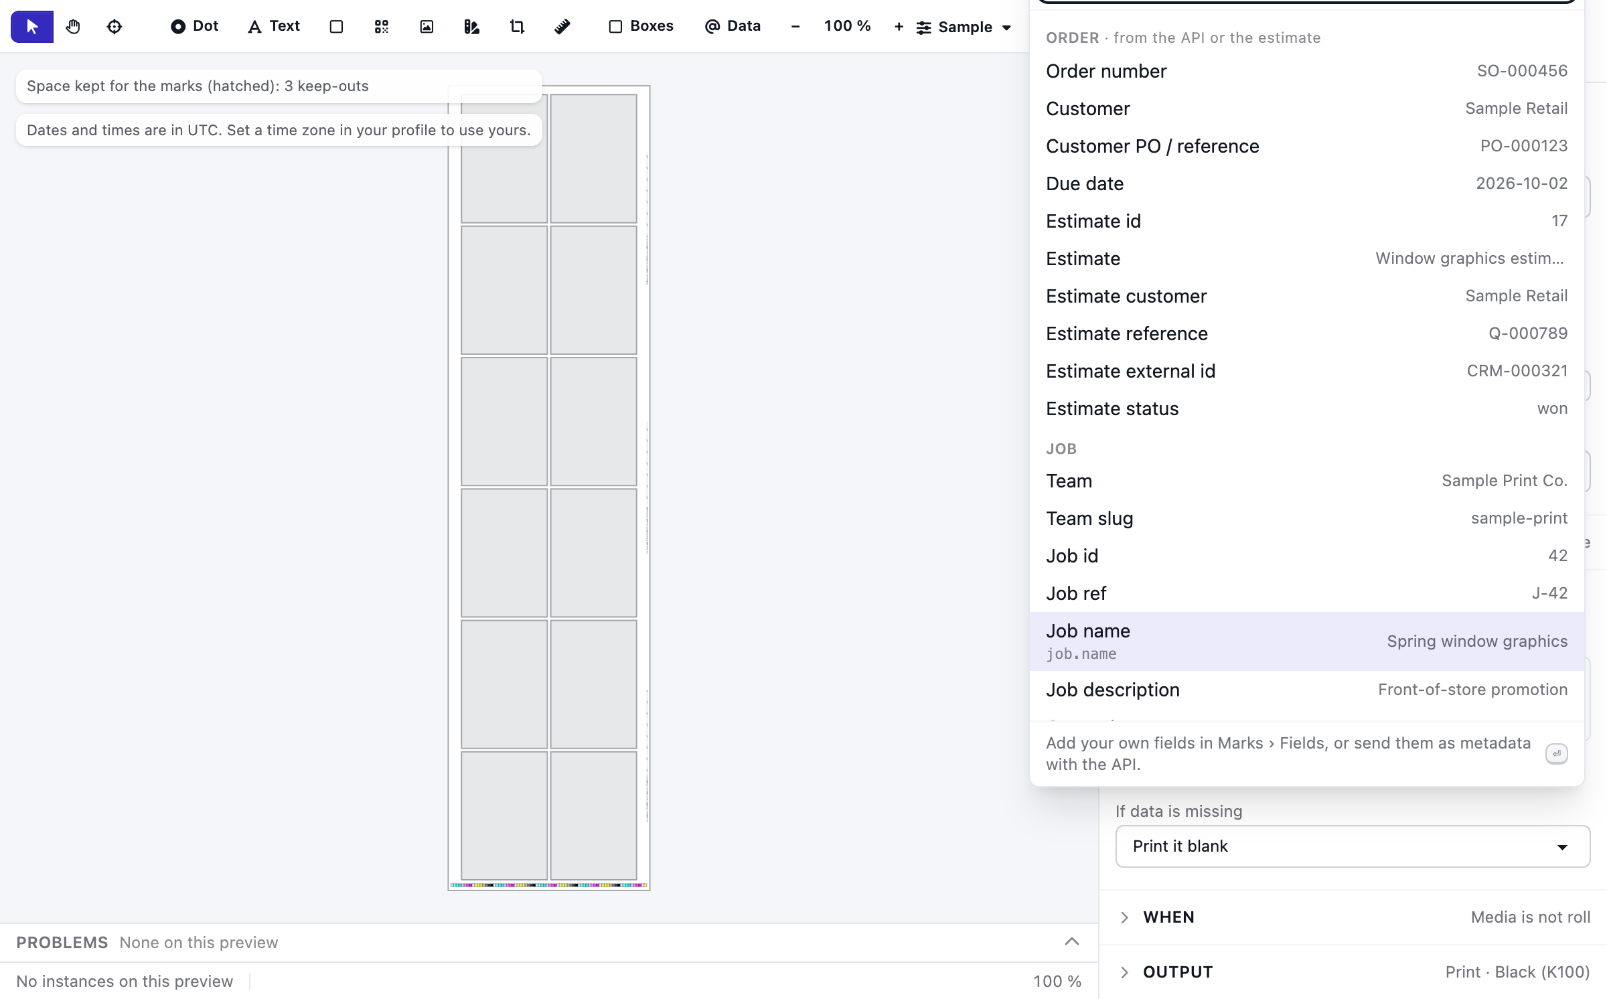The image size is (1607, 999).
Task: Click the enter key hint icon
Action: point(1557,753)
